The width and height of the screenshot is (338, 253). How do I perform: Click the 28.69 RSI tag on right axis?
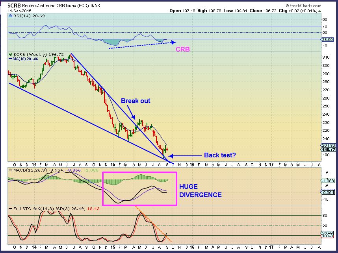(x=327, y=40)
